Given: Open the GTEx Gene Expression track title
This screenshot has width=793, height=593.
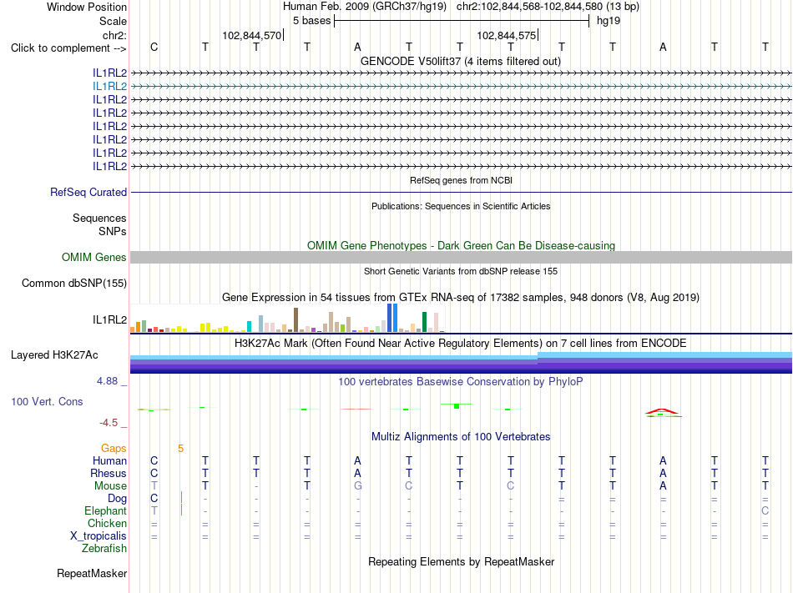Looking at the screenshot, I should click(461, 297).
